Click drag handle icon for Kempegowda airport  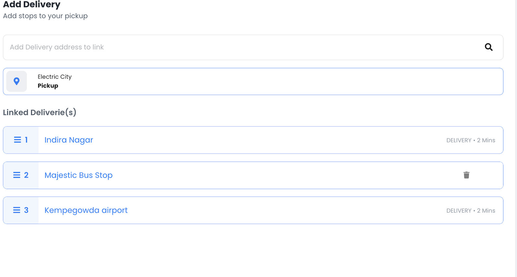point(17,210)
